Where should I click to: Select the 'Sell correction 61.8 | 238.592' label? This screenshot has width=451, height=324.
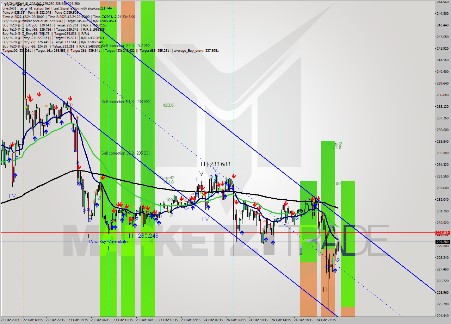[126, 102]
